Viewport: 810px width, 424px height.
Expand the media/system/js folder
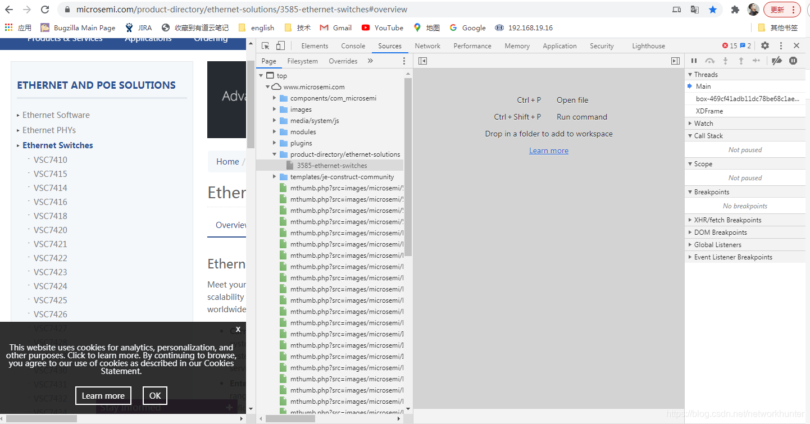(275, 121)
